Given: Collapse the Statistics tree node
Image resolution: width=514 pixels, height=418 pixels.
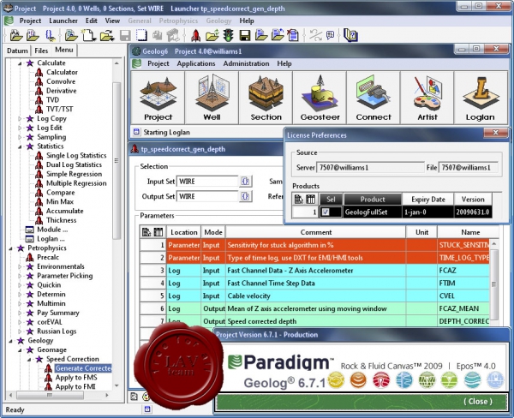Looking at the screenshot, I should pyautogui.click(x=20, y=146).
